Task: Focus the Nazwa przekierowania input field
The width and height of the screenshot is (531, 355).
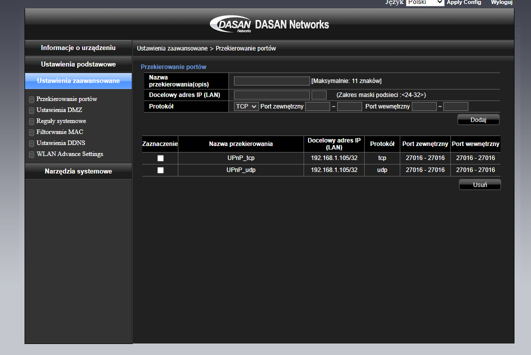Action: pos(272,81)
